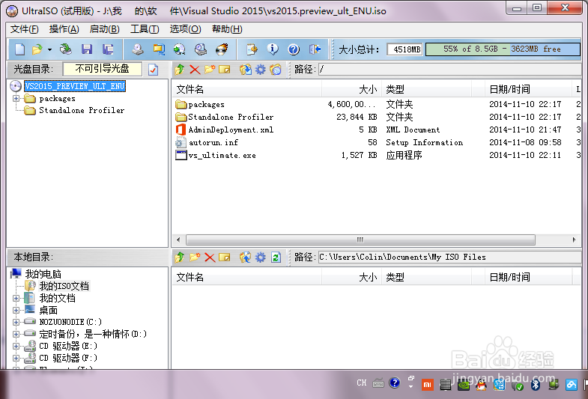Open image info with the i icon

click(273, 49)
